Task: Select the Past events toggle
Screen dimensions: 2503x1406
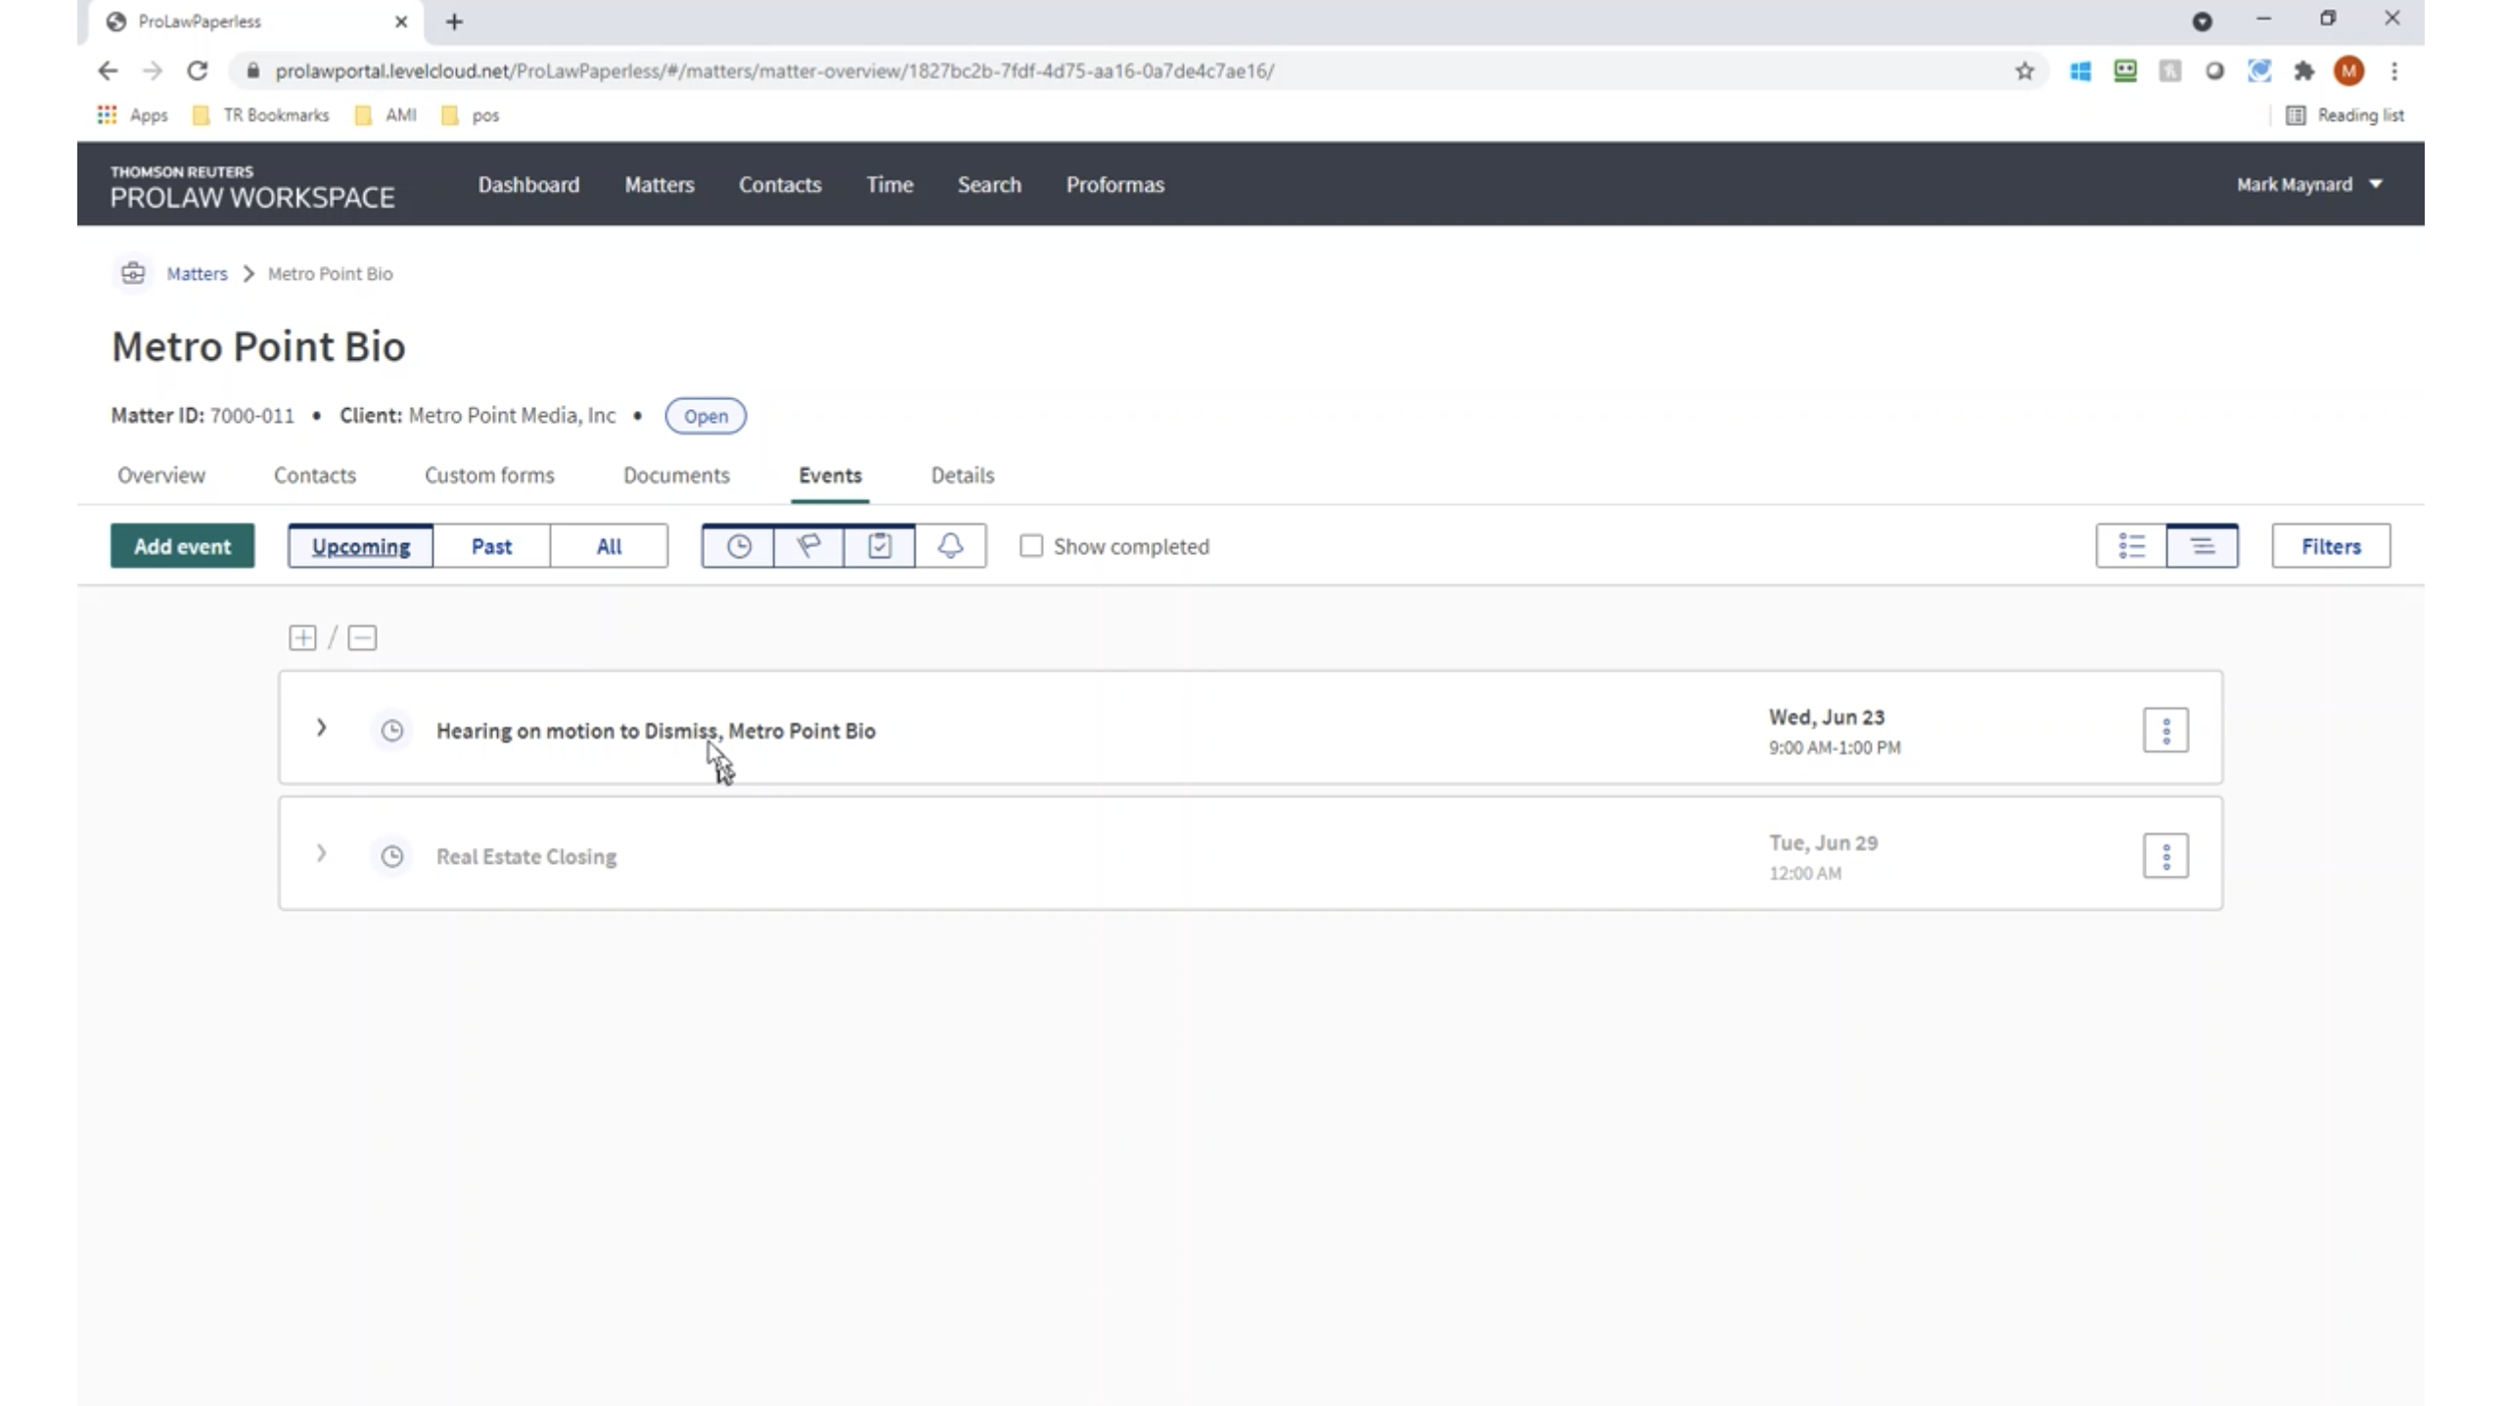Action: (x=491, y=546)
